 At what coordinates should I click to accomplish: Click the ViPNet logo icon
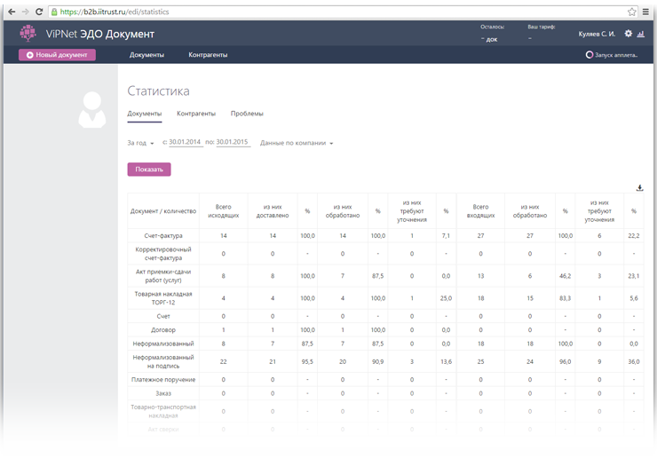tap(29, 34)
